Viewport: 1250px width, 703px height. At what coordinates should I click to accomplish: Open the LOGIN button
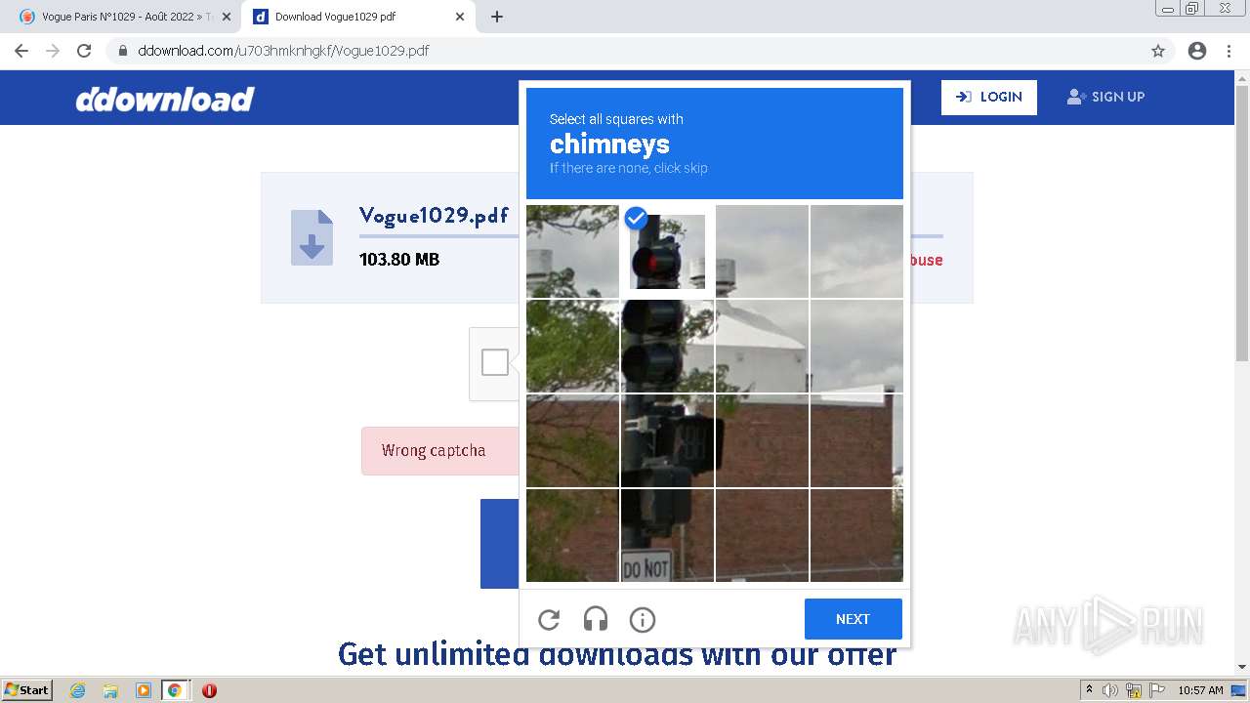tap(989, 97)
